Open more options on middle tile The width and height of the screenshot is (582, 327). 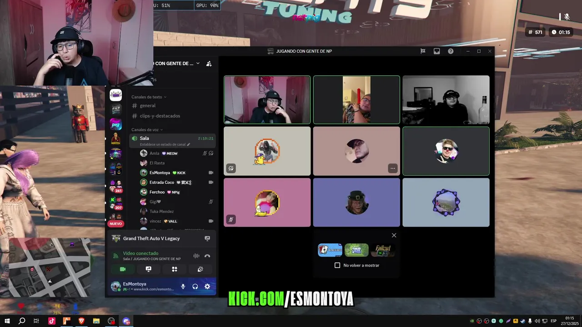[393, 168]
